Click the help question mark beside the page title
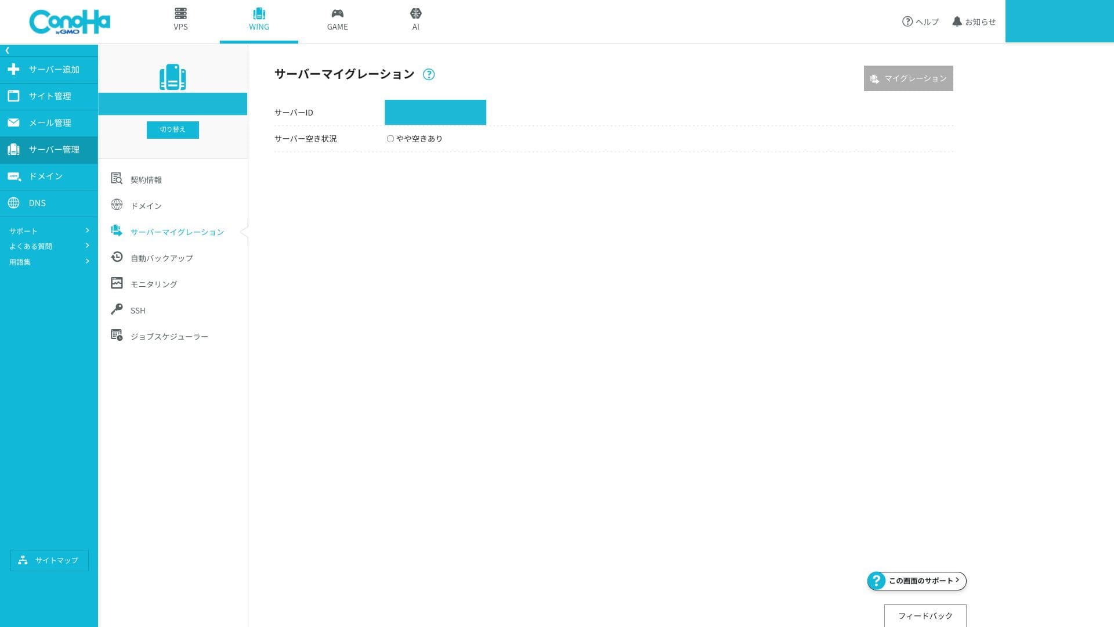 tap(429, 74)
